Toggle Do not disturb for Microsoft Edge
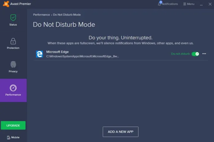 [195, 54]
